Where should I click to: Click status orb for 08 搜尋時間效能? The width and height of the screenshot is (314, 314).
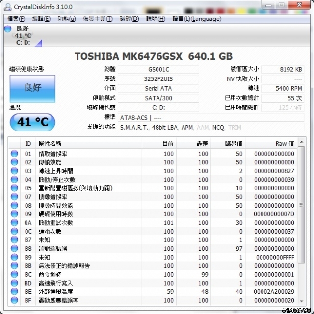pos(14,205)
